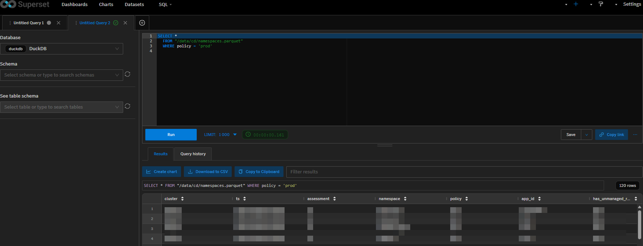Viewport: 643px width, 246px height.
Task: Click the link icon on Copy link
Action: tap(602, 135)
